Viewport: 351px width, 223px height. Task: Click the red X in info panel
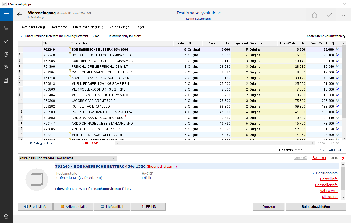pos(343,158)
